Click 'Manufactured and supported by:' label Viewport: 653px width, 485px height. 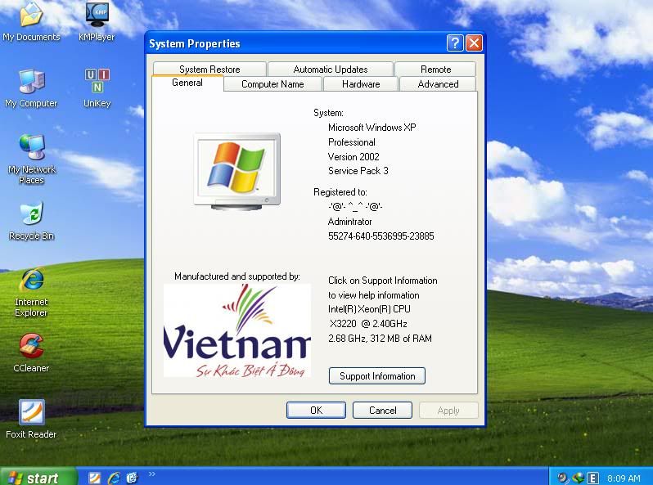[237, 276]
